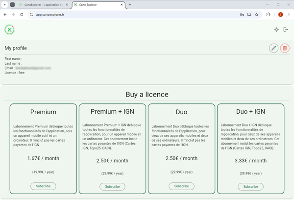Open the Chrome three-dot menu
The height and width of the screenshot is (200, 294).
coord(289,15)
